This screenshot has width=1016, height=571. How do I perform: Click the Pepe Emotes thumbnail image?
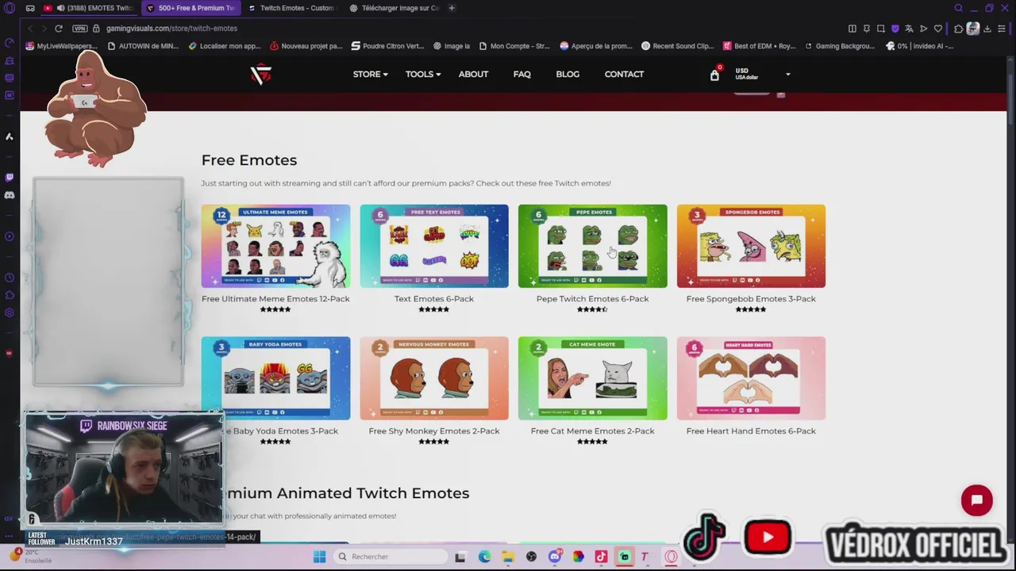coord(592,246)
